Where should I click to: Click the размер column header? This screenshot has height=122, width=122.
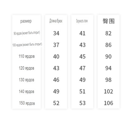point(26,21)
